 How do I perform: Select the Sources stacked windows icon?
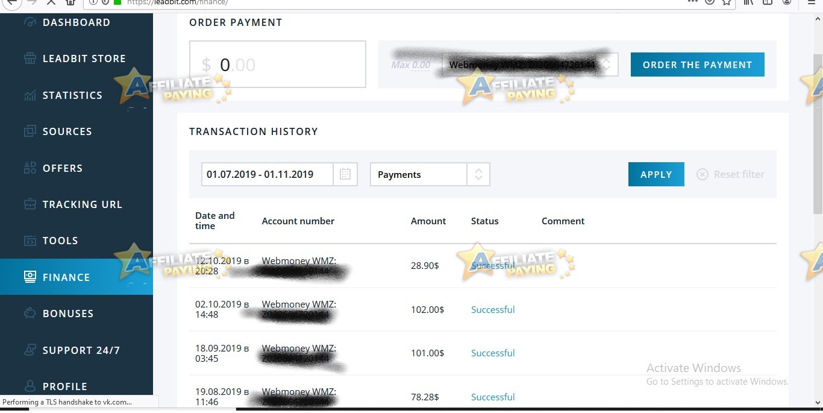(x=30, y=131)
